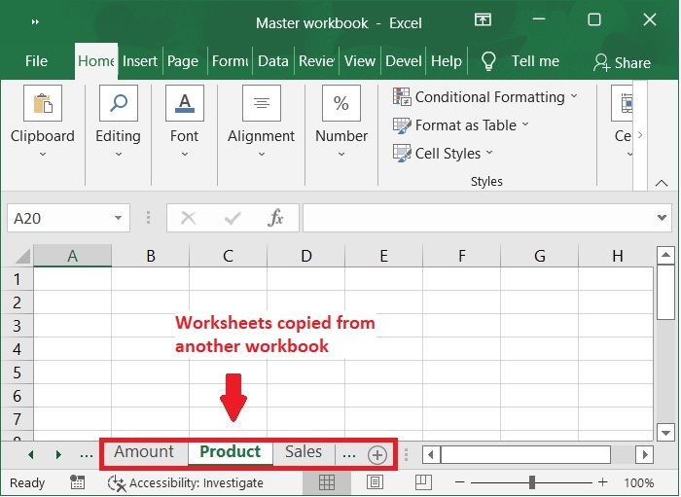The image size is (681, 497).
Task: Select row 3 header
Action: pyautogui.click(x=17, y=326)
